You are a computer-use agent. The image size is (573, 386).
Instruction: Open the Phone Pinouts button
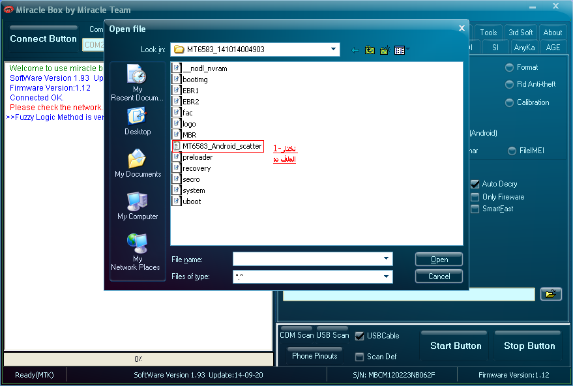[315, 355]
